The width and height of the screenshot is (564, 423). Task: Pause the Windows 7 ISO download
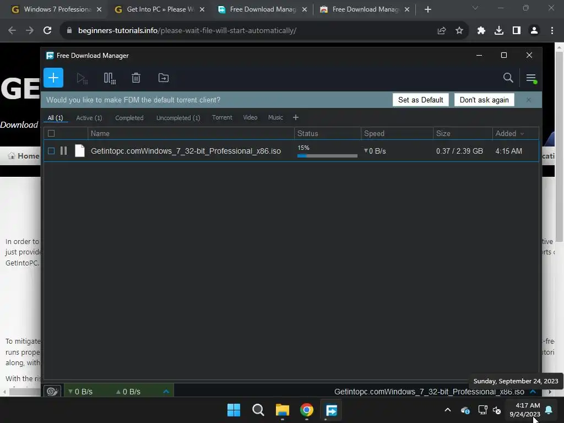click(x=64, y=151)
